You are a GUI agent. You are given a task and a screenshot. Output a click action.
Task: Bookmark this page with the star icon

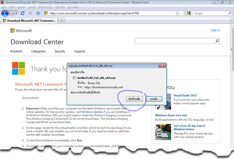(177, 13)
